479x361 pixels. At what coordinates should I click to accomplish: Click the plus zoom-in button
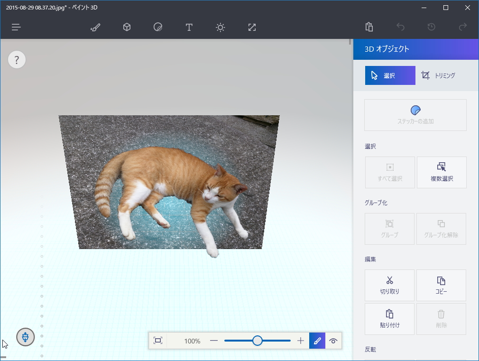click(300, 341)
